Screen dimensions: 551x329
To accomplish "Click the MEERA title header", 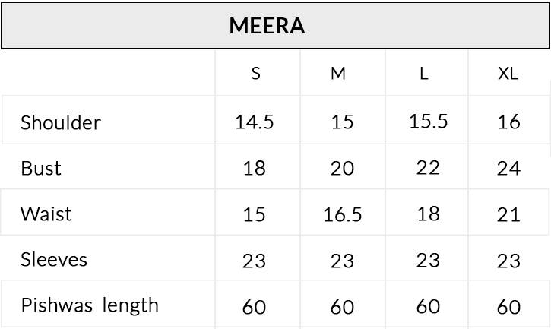I will [268, 26].
